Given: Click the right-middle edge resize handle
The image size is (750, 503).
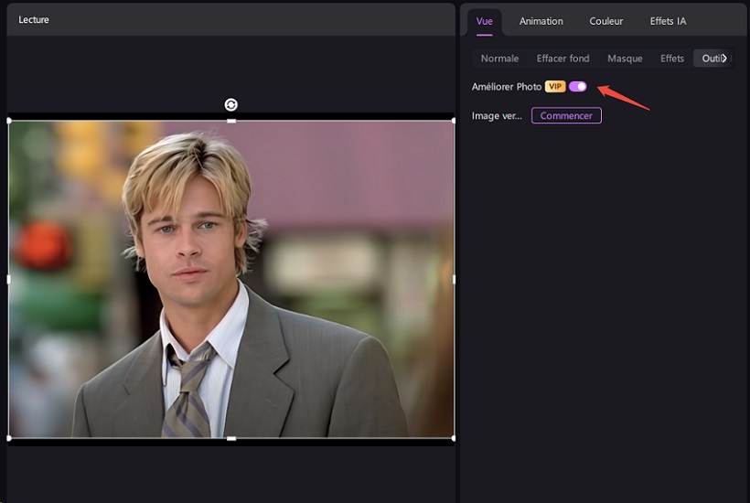Looking at the screenshot, I should tap(454, 279).
